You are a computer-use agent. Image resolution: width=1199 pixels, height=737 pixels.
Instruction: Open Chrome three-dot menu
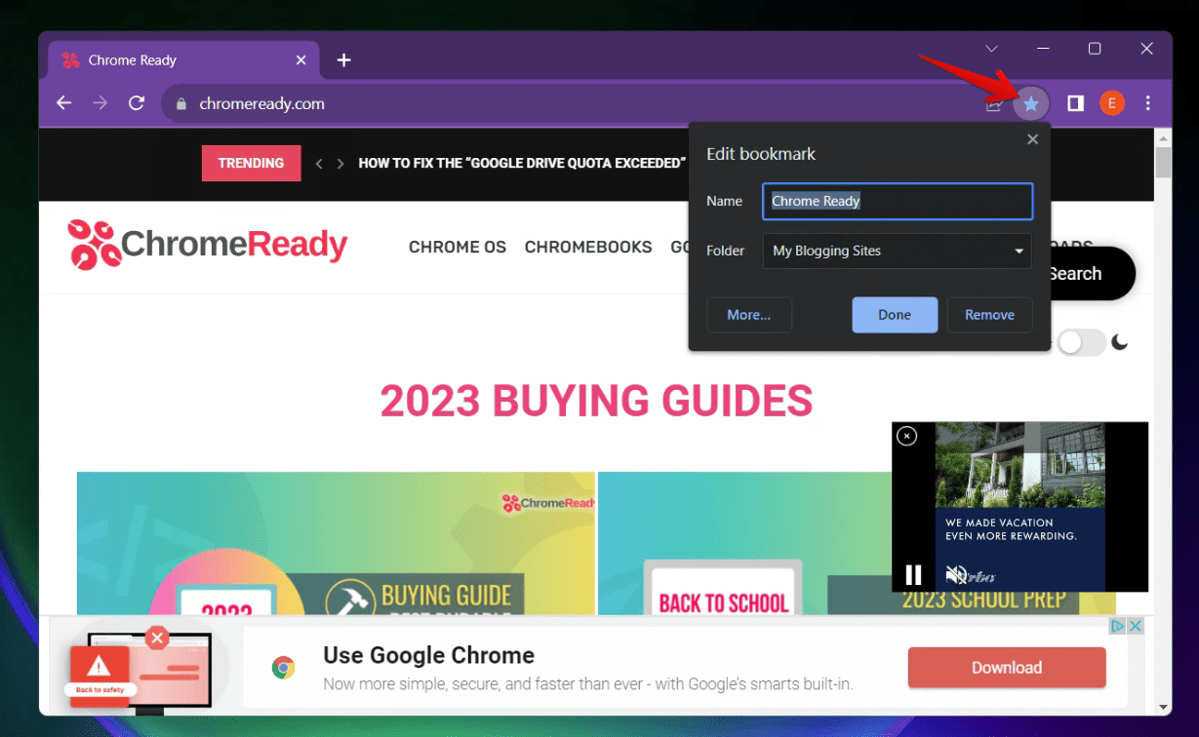pyautogui.click(x=1148, y=103)
